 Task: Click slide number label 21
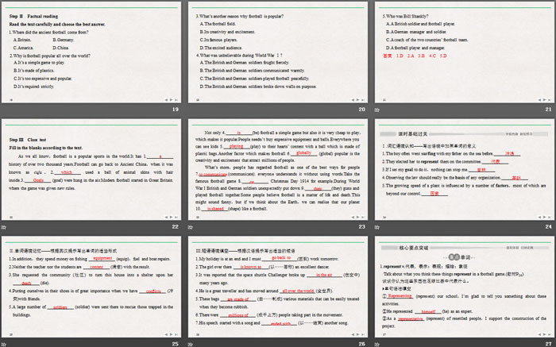tap(549, 110)
